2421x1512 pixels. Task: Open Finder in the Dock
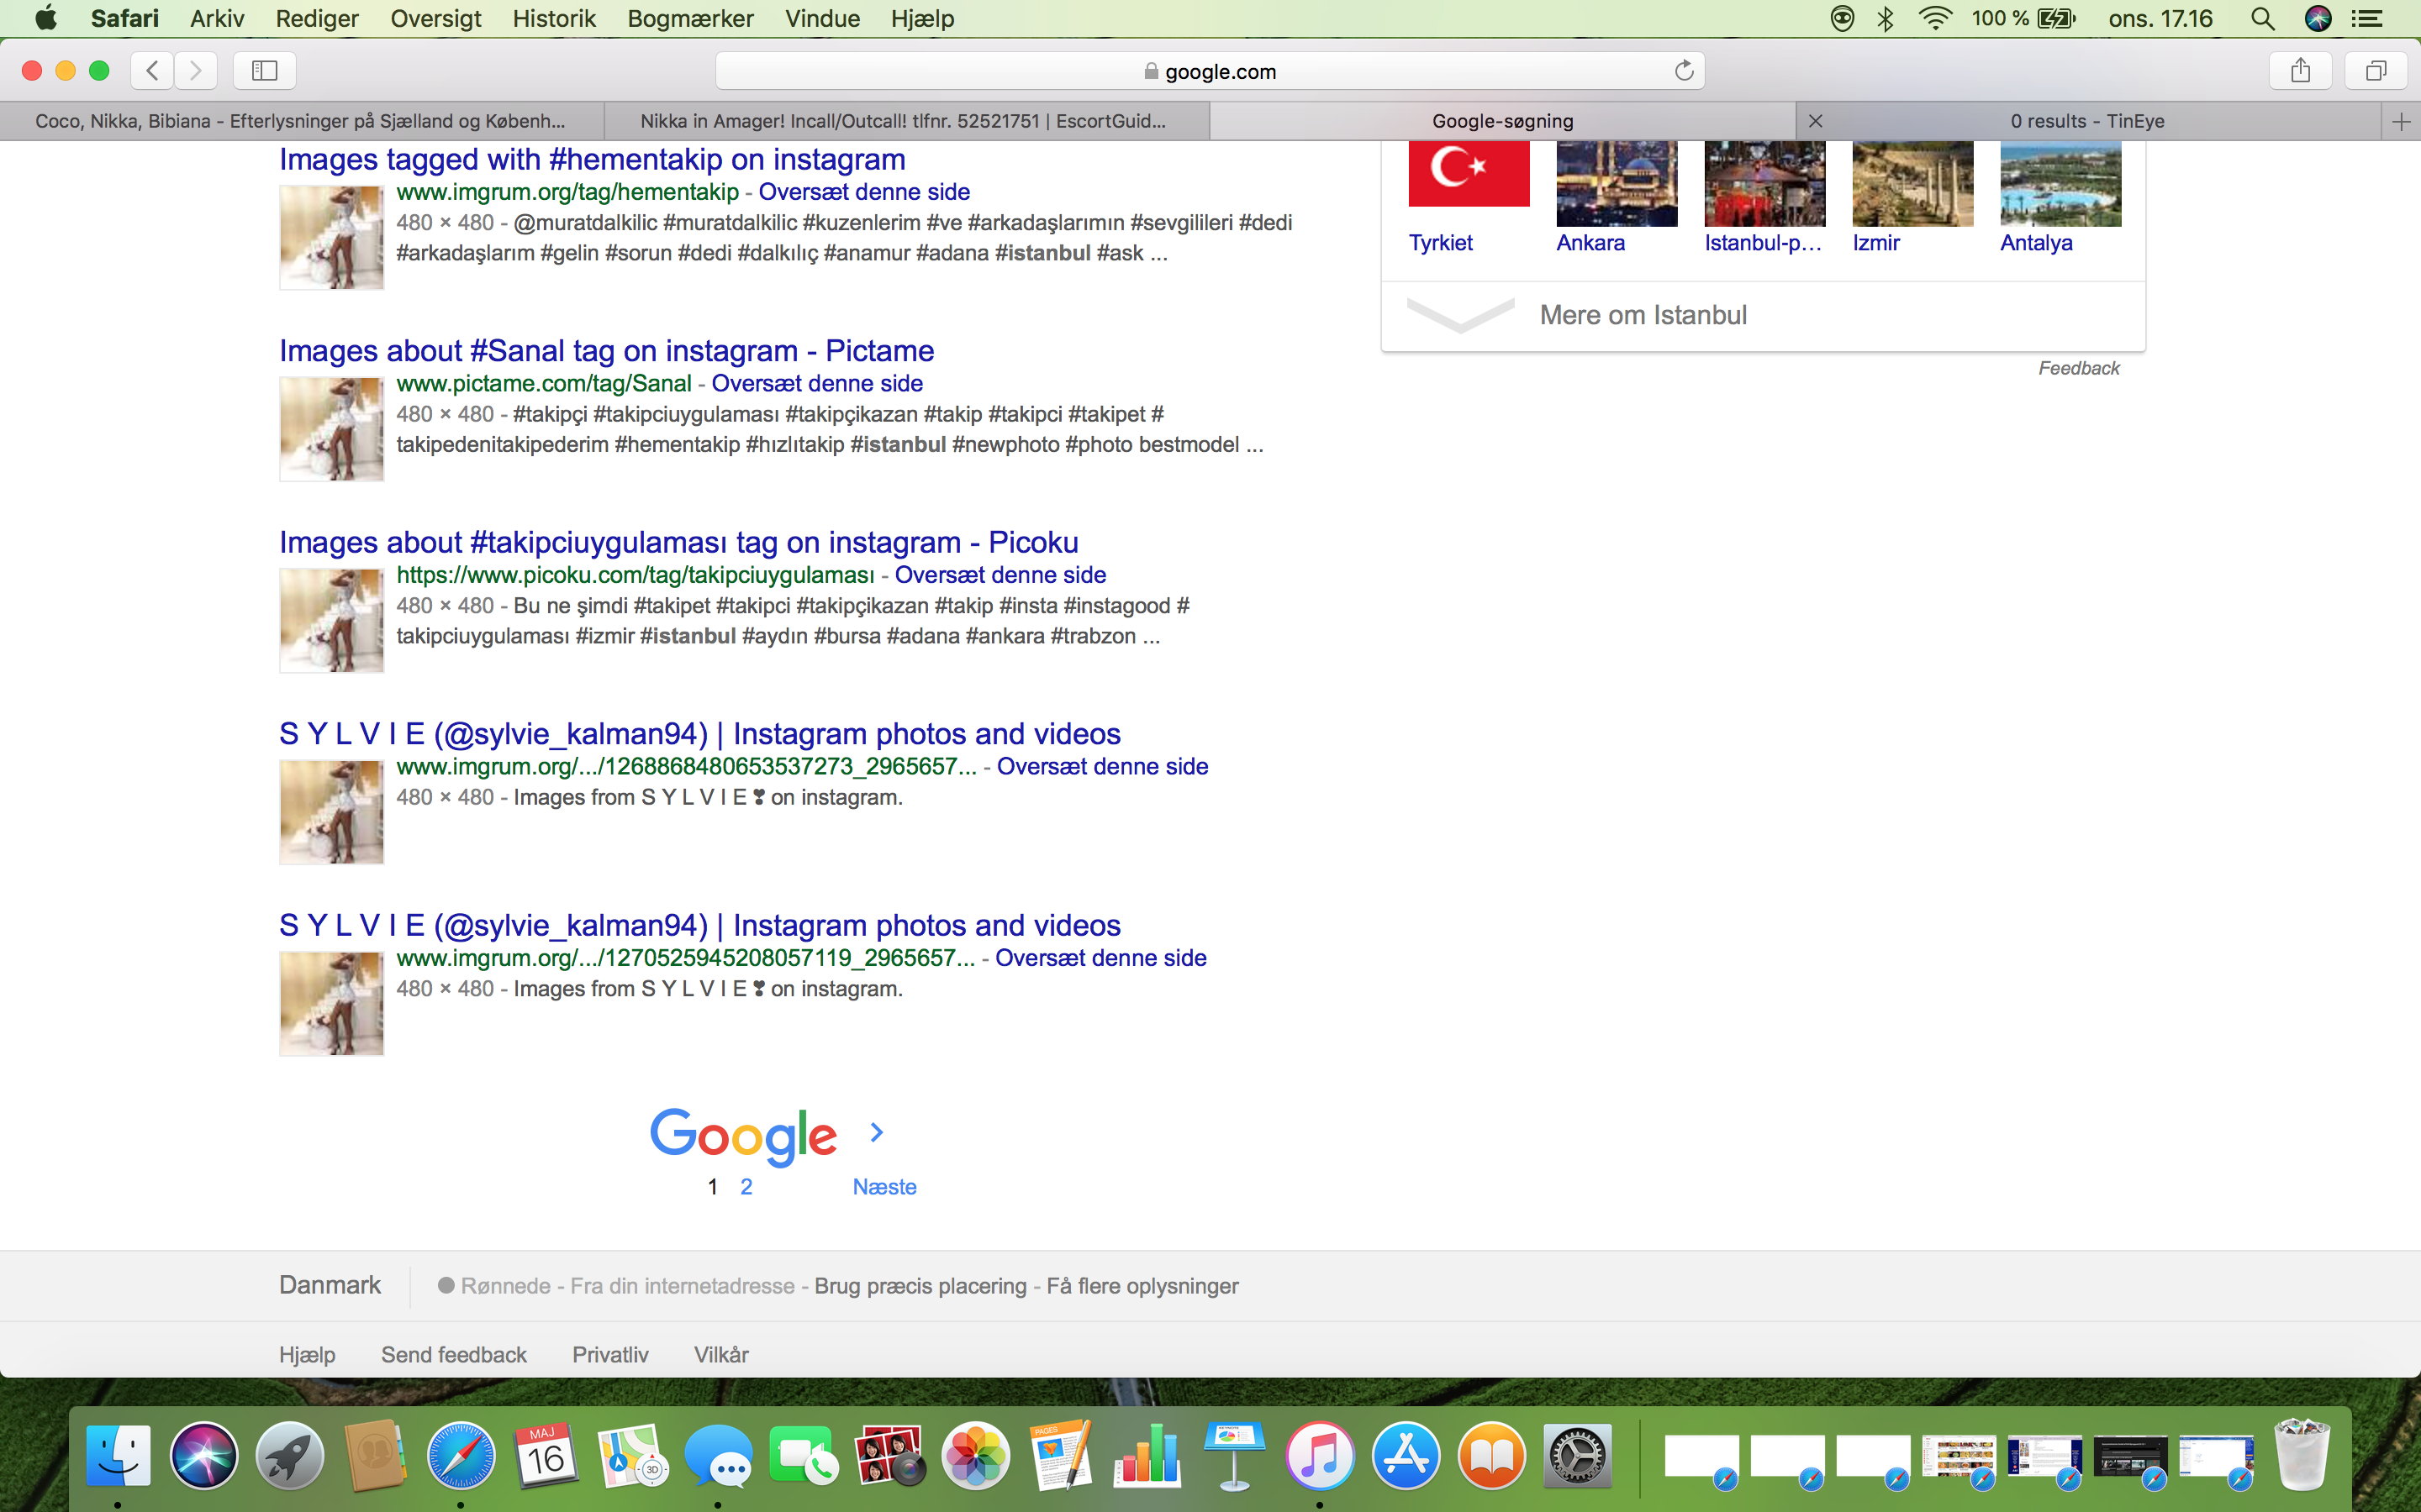[x=118, y=1455]
